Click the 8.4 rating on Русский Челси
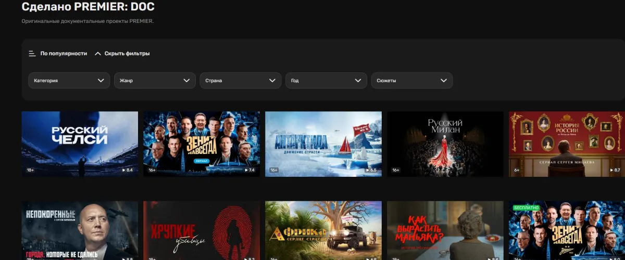This screenshot has width=625, height=260. 128,170
